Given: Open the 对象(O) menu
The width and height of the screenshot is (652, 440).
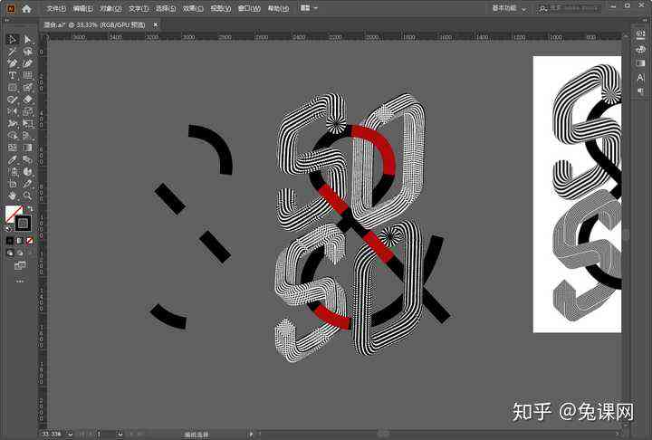Looking at the screenshot, I should 110,8.
